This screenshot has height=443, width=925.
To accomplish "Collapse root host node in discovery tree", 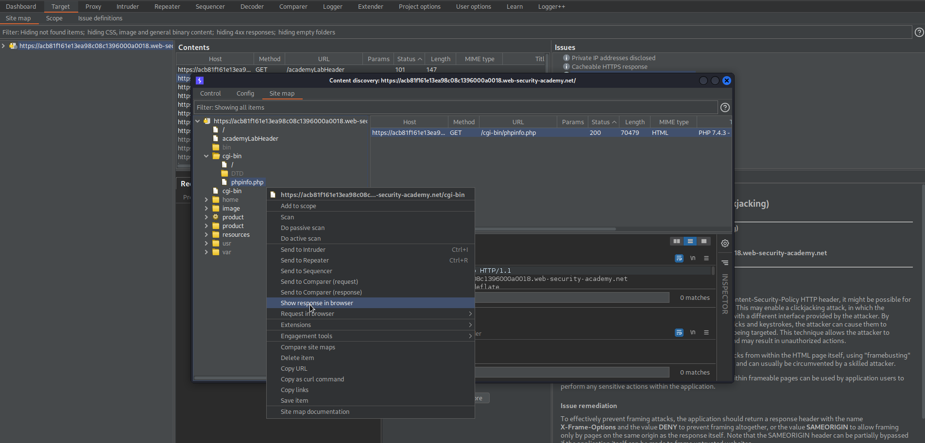I will (x=198, y=121).
